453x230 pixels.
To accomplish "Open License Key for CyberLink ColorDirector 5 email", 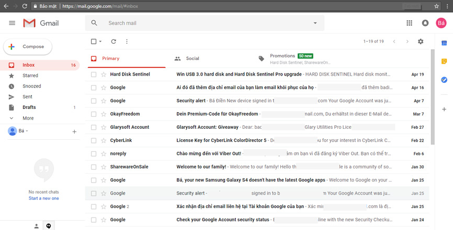I will (x=257, y=141).
